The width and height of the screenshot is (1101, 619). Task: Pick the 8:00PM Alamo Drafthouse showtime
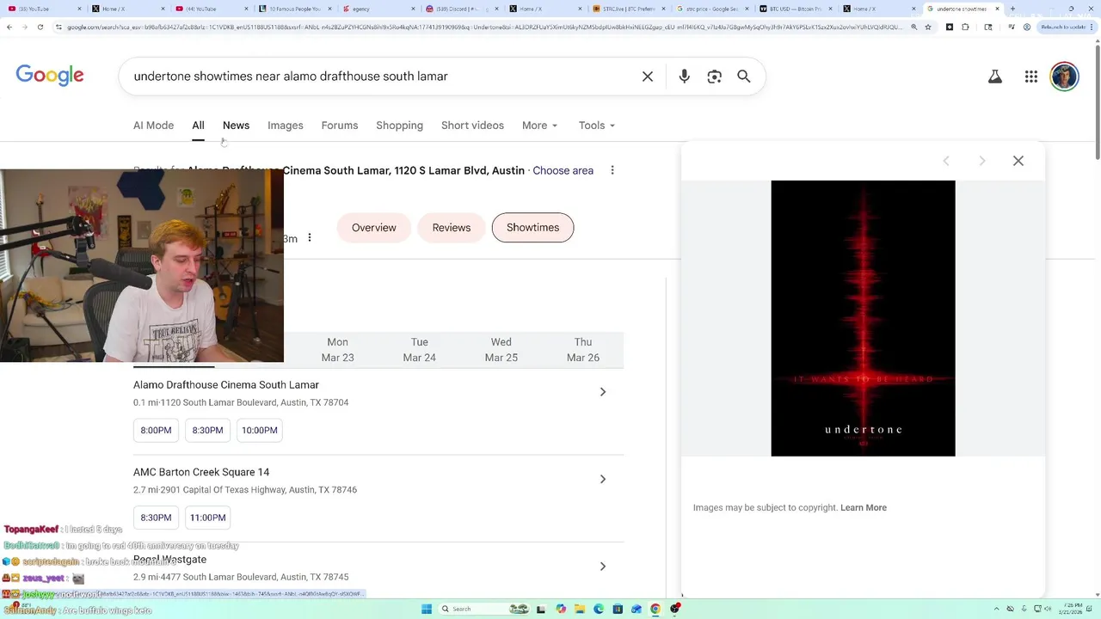click(156, 430)
